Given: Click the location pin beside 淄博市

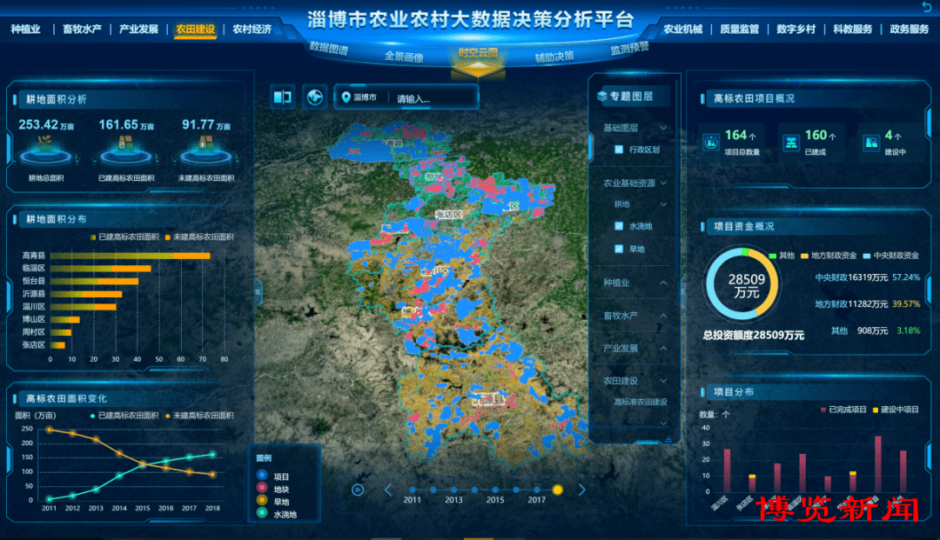Looking at the screenshot, I should point(346,97).
